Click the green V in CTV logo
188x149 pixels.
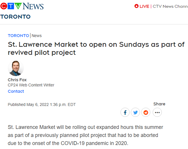(x=18, y=6)
